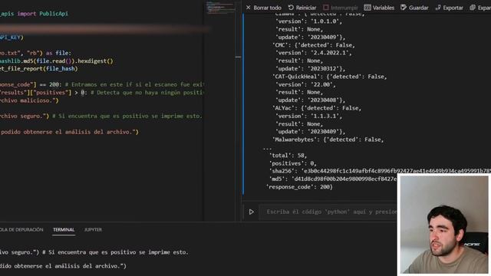
Task: Run the code with the play icon
Action: pyautogui.click(x=251, y=212)
